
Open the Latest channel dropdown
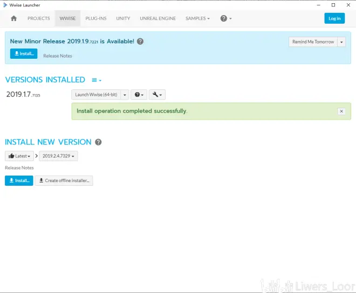point(19,156)
